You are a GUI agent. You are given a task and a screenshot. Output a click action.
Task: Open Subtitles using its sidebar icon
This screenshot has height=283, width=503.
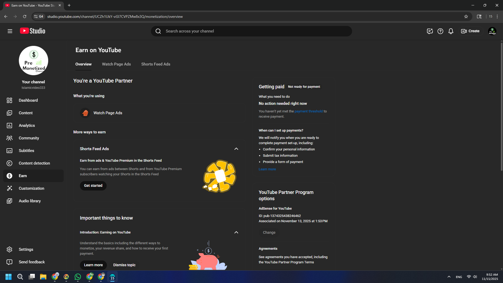[9, 151]
